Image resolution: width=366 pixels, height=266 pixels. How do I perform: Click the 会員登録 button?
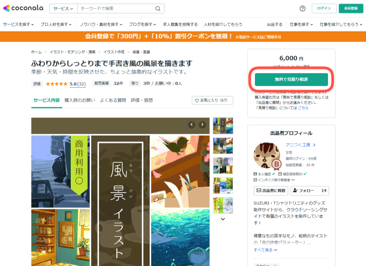click(x=351, y=8)
